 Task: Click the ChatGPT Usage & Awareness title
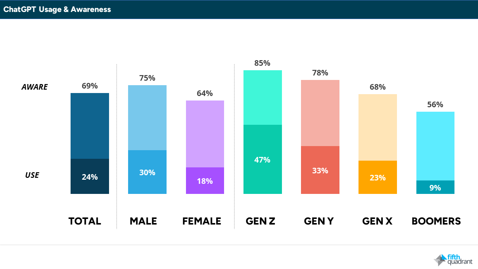pos(57,9)
